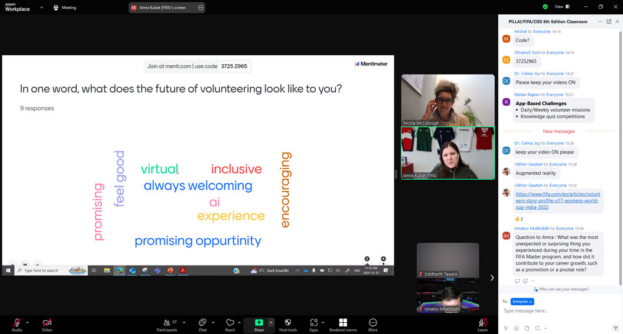623x334 pixels.
Task: Open the More menu in toolbar
Action: click(x=373, y=323)
